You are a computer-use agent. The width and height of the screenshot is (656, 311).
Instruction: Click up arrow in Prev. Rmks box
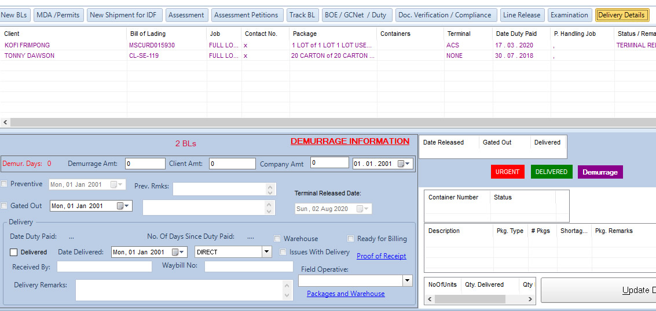coord(269,186)
